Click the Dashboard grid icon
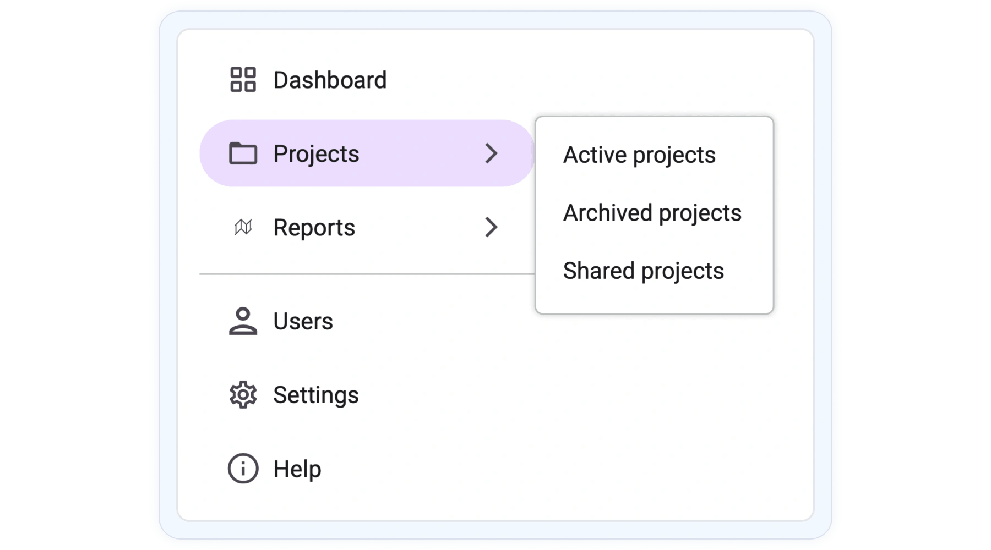This screenshot has height=550, width=991. click(243, 80)
